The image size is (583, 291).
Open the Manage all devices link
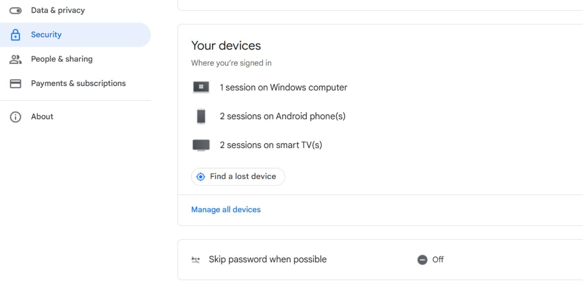(x=226, y=209)
